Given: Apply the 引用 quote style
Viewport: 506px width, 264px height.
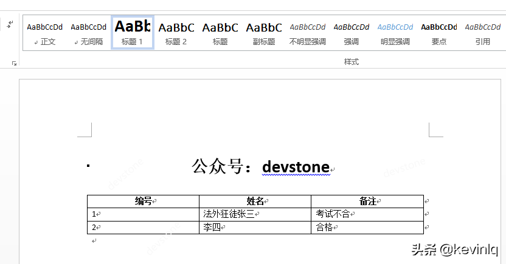Looking at the screenshot, I should click(483, 33).
